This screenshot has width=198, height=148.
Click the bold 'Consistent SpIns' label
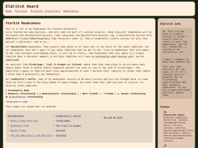coord(174,115)
